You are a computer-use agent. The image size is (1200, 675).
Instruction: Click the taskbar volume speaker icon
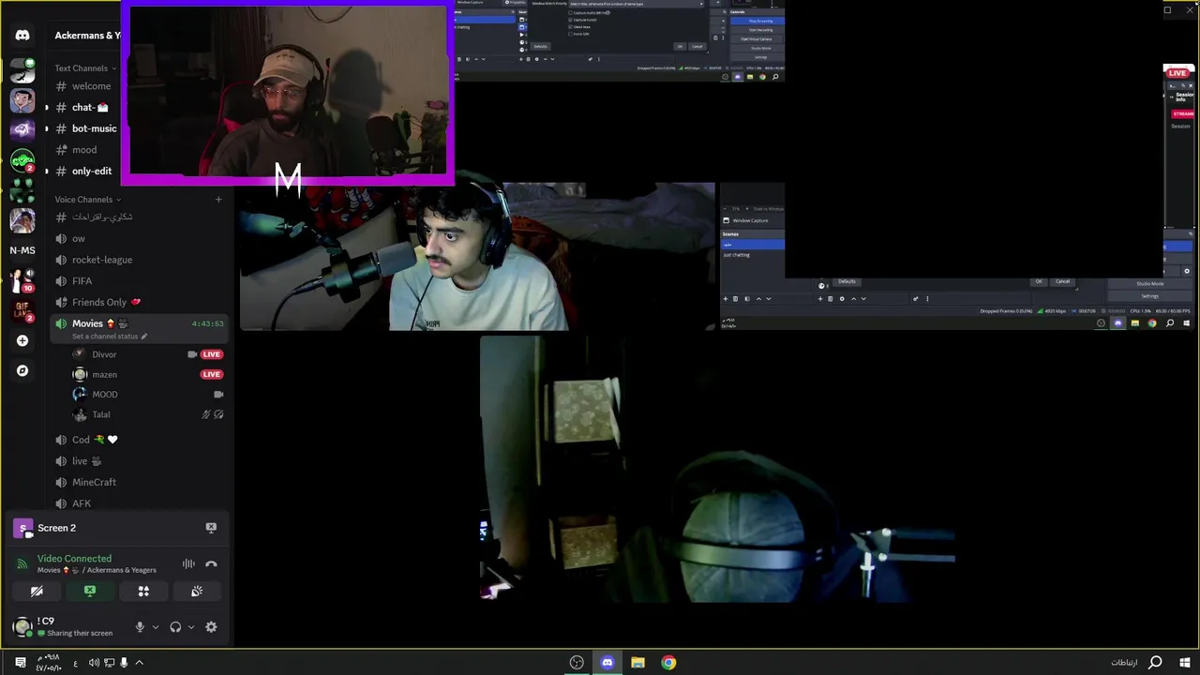(94, 663)
